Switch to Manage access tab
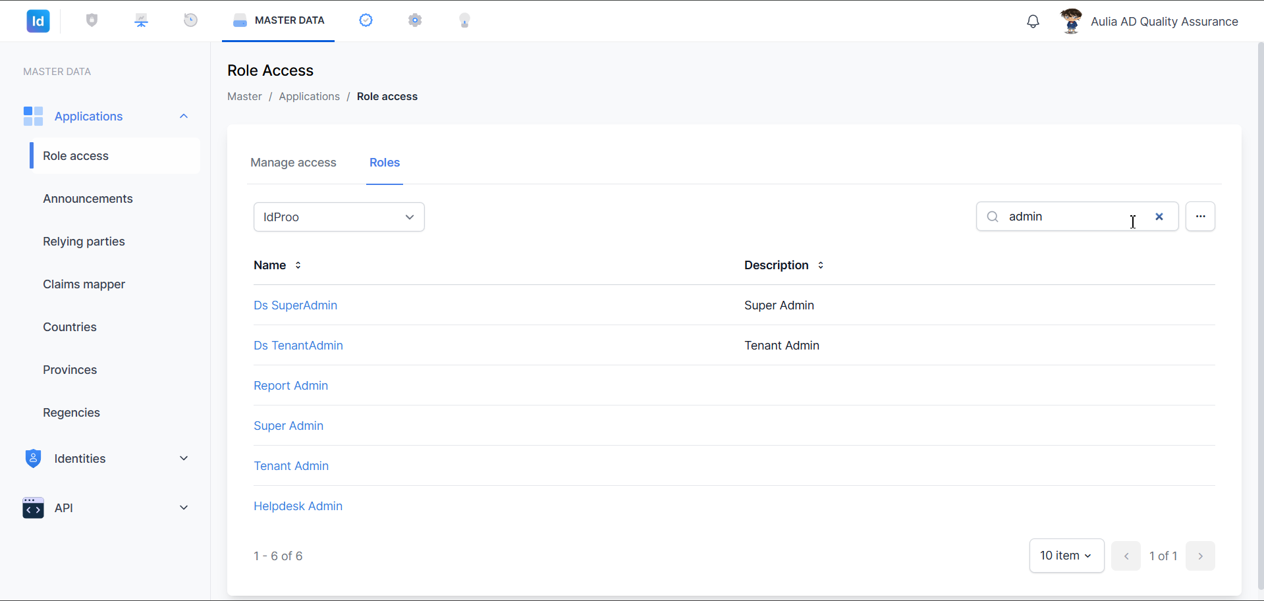This screenshot has height=601, width=1264. 293,163
